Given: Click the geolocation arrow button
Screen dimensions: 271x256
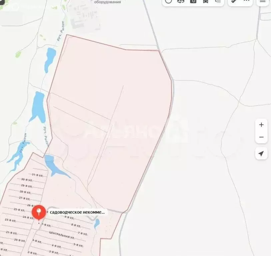Looking at the screenshot, I should click(x=261, y=153).
